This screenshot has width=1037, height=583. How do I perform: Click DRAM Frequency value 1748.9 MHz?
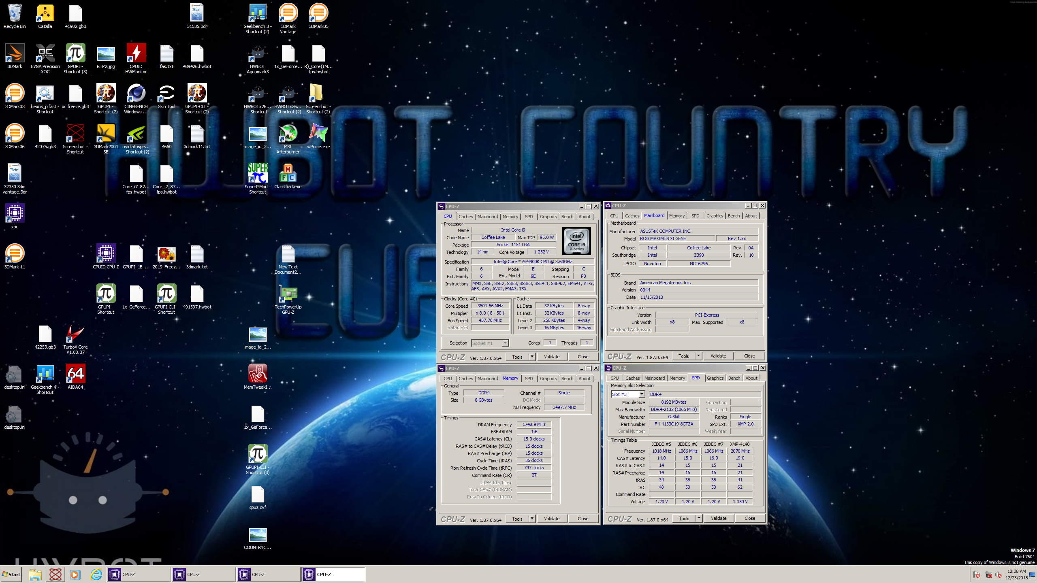pos(533,424)
